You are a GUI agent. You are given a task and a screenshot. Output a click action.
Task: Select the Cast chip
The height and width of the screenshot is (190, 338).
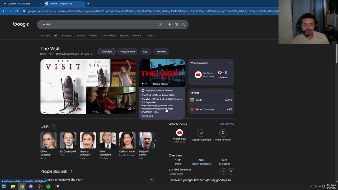click(x=146, y=51)
